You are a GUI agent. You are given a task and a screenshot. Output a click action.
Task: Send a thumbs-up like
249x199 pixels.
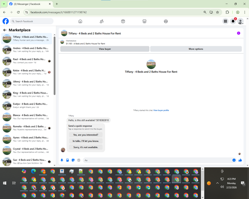[x=240, y=160]
